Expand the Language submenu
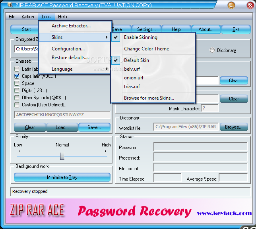Viewport: 256px width, 229px height. (75, 69)
